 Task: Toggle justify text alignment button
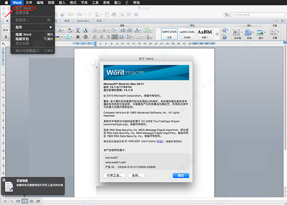click(115, 37)
